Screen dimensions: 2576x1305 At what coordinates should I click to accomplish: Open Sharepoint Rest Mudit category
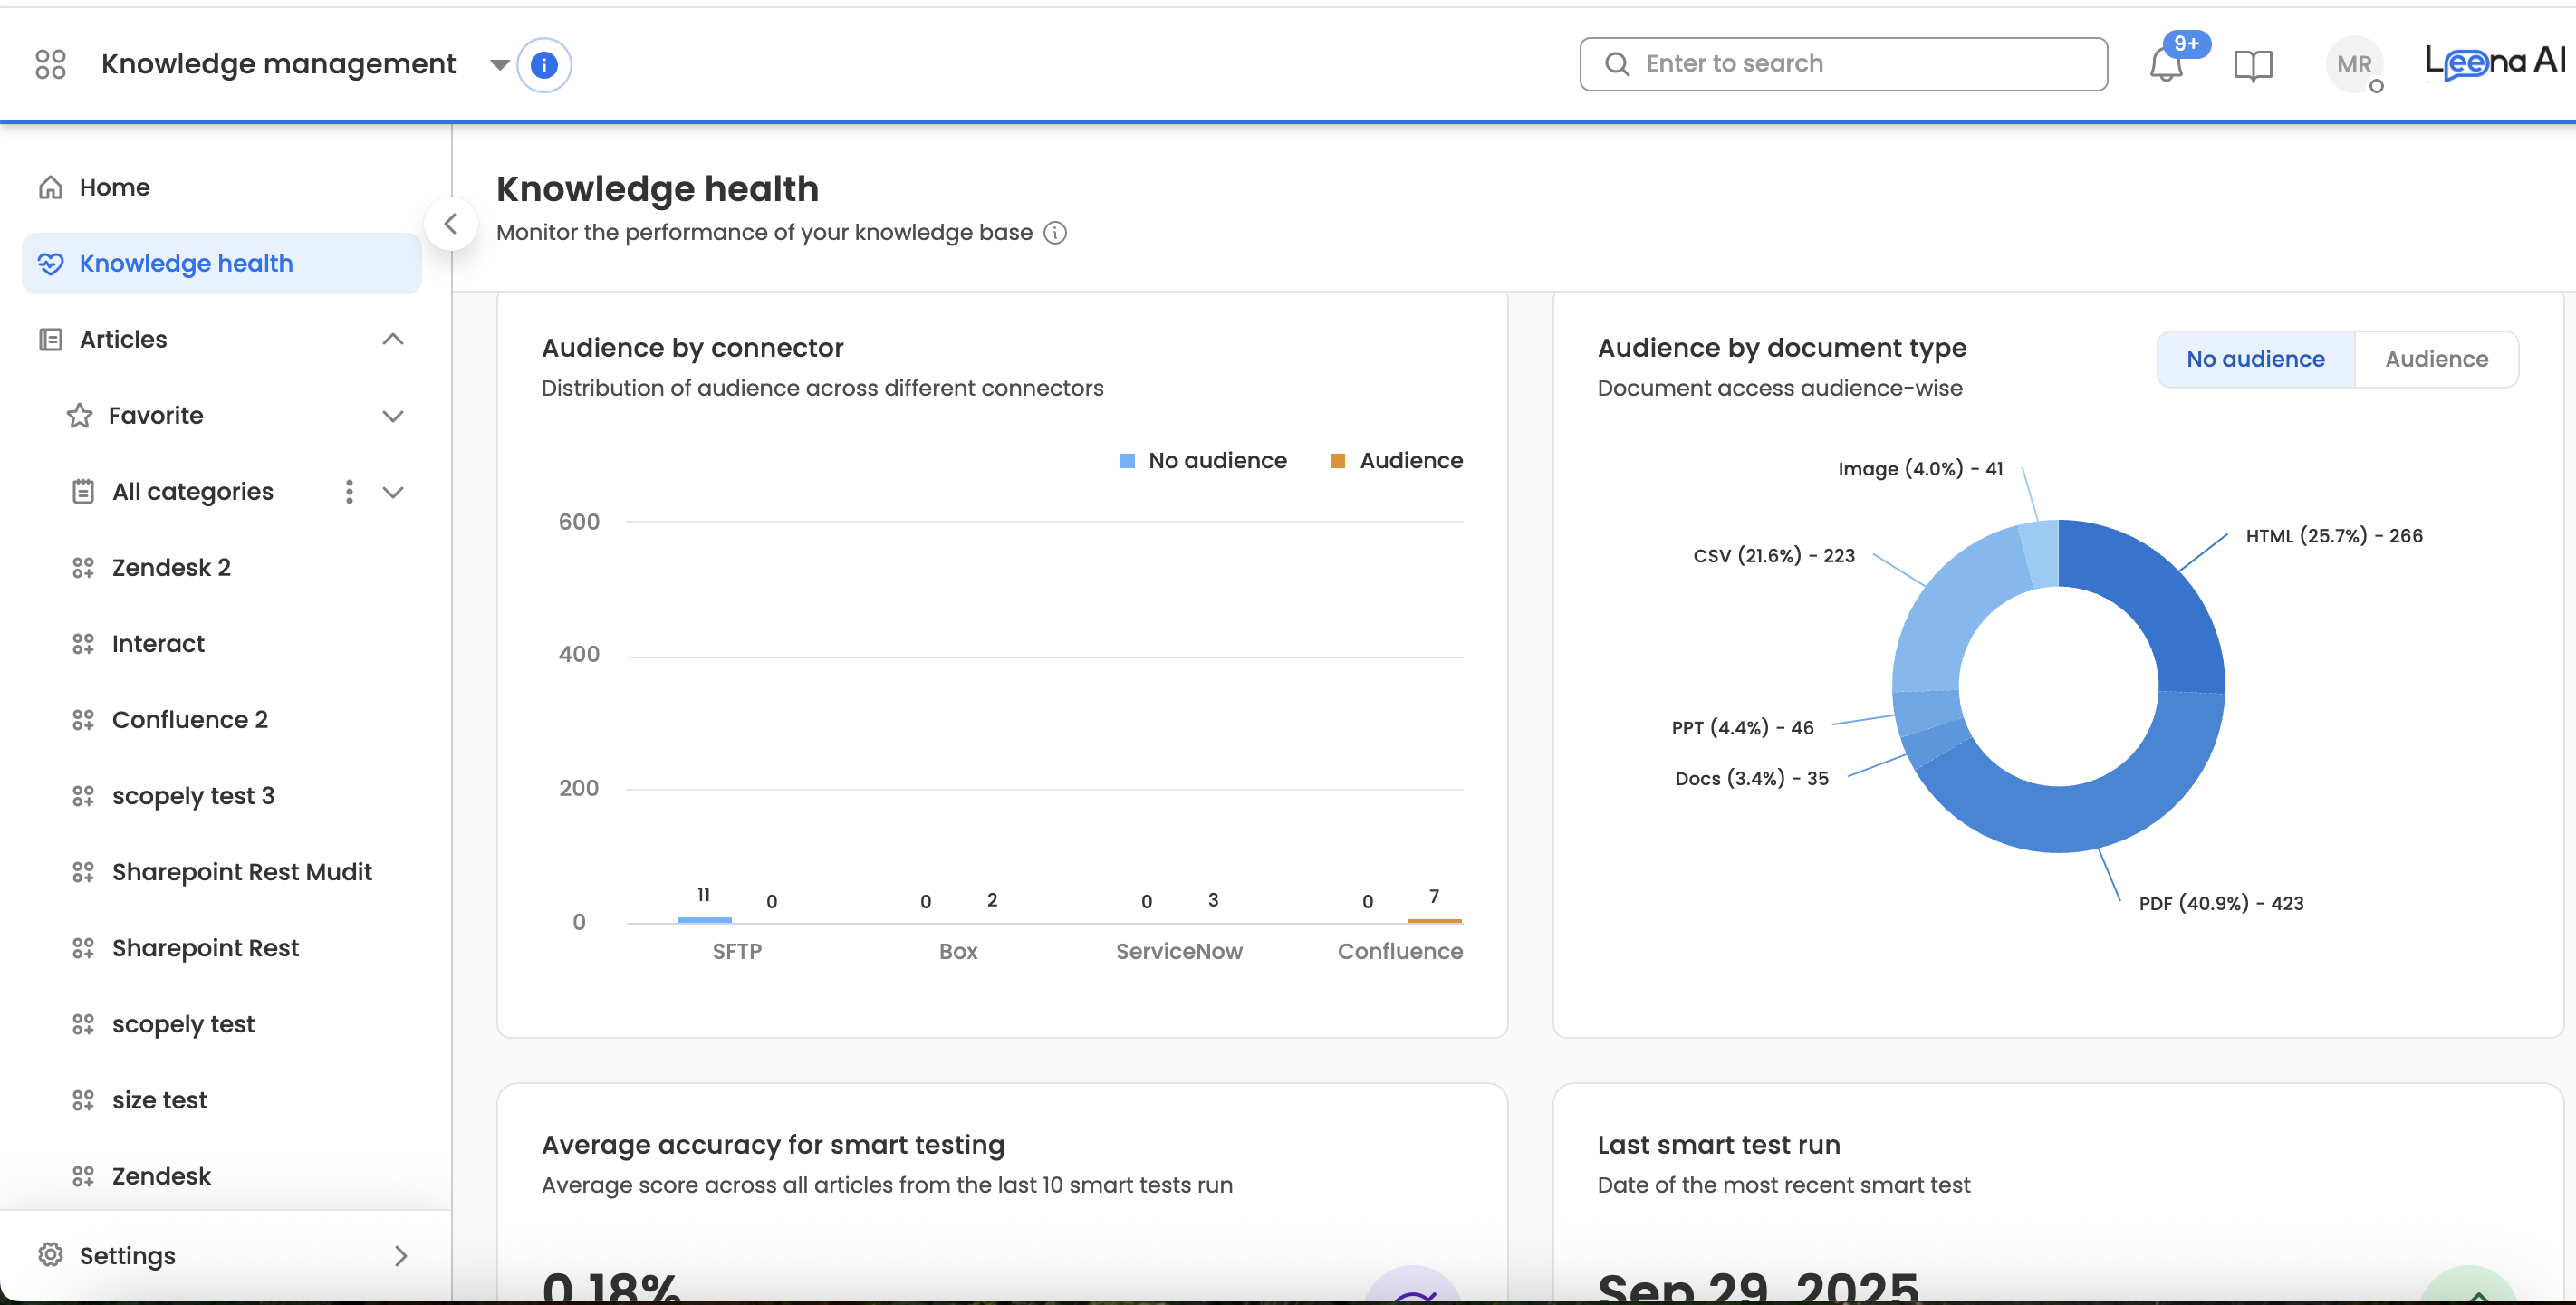241,871
